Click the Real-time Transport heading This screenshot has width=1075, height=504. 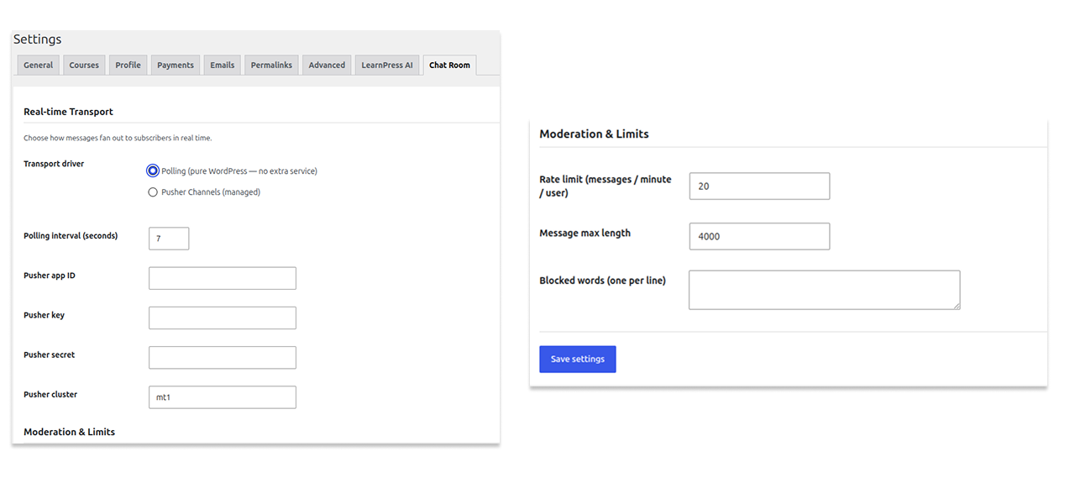[68, 112]
